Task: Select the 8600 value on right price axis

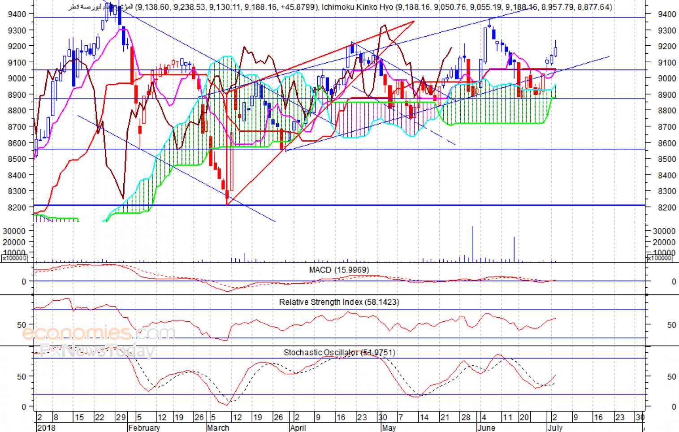Action: click(667, 143)
